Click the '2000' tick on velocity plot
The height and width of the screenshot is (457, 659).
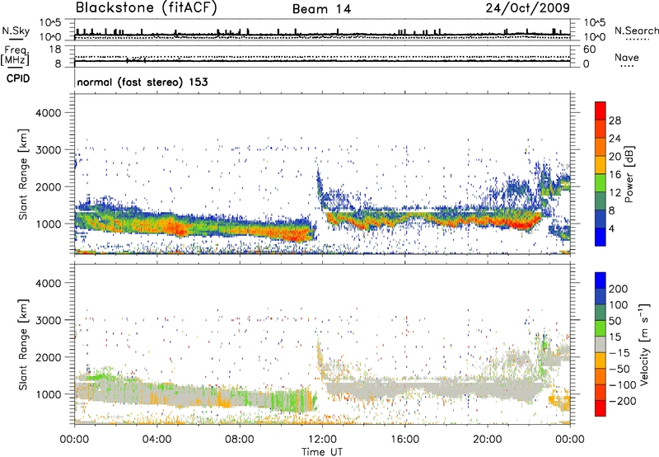tap(49, 357)
